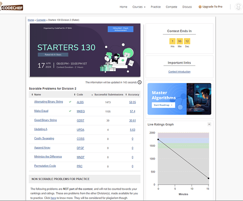Click the 'here' link in practice note
Viewport: 243px width, 201px height.
[x=53, y=198]
